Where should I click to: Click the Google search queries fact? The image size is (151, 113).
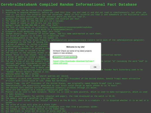pyautogui.click(x=37, y=76)
